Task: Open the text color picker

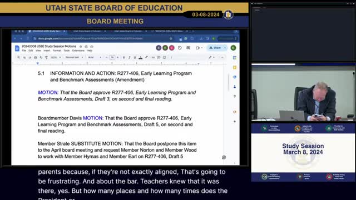Action: (141, 57)
